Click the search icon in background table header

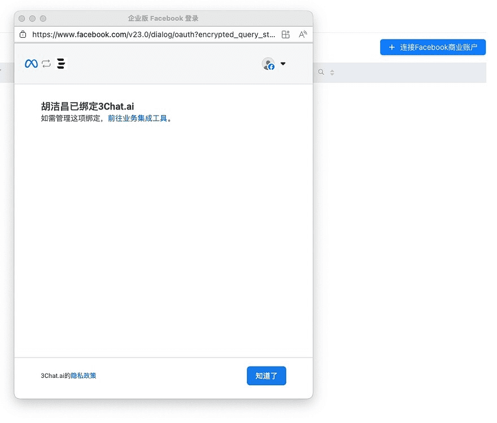[321, 72]
